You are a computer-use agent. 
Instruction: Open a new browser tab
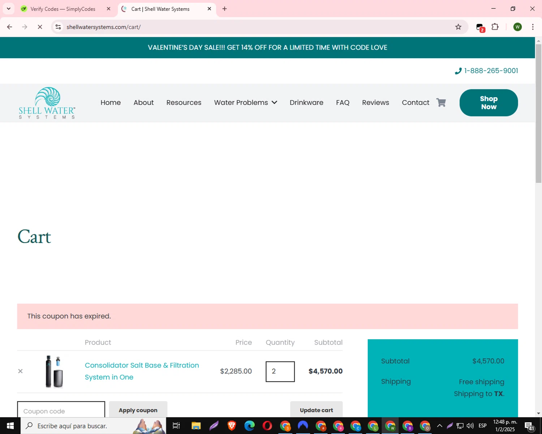point(224,9)
